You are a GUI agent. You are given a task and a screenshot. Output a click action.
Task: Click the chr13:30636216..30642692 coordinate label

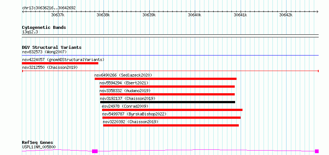(49, 8)
